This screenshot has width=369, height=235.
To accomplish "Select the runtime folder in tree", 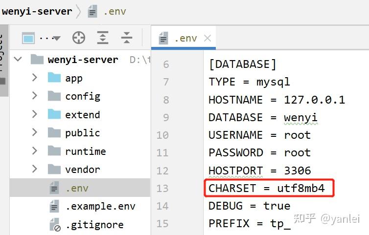I will pos(85,151).
